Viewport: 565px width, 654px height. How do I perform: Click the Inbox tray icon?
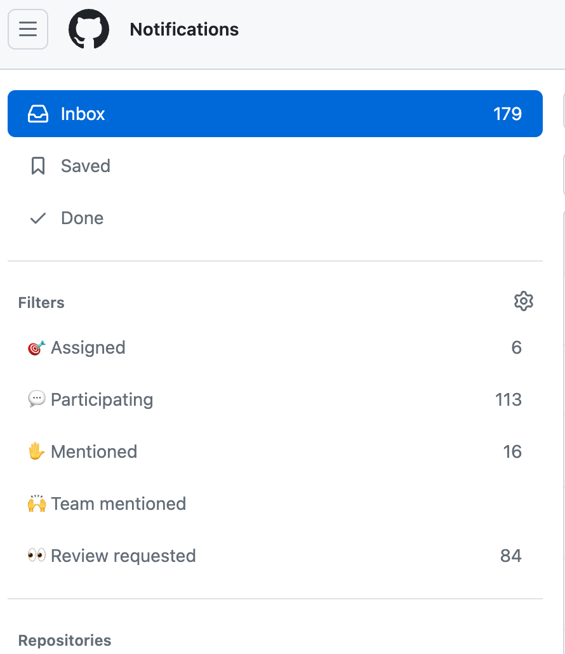(x=38, y=114)
